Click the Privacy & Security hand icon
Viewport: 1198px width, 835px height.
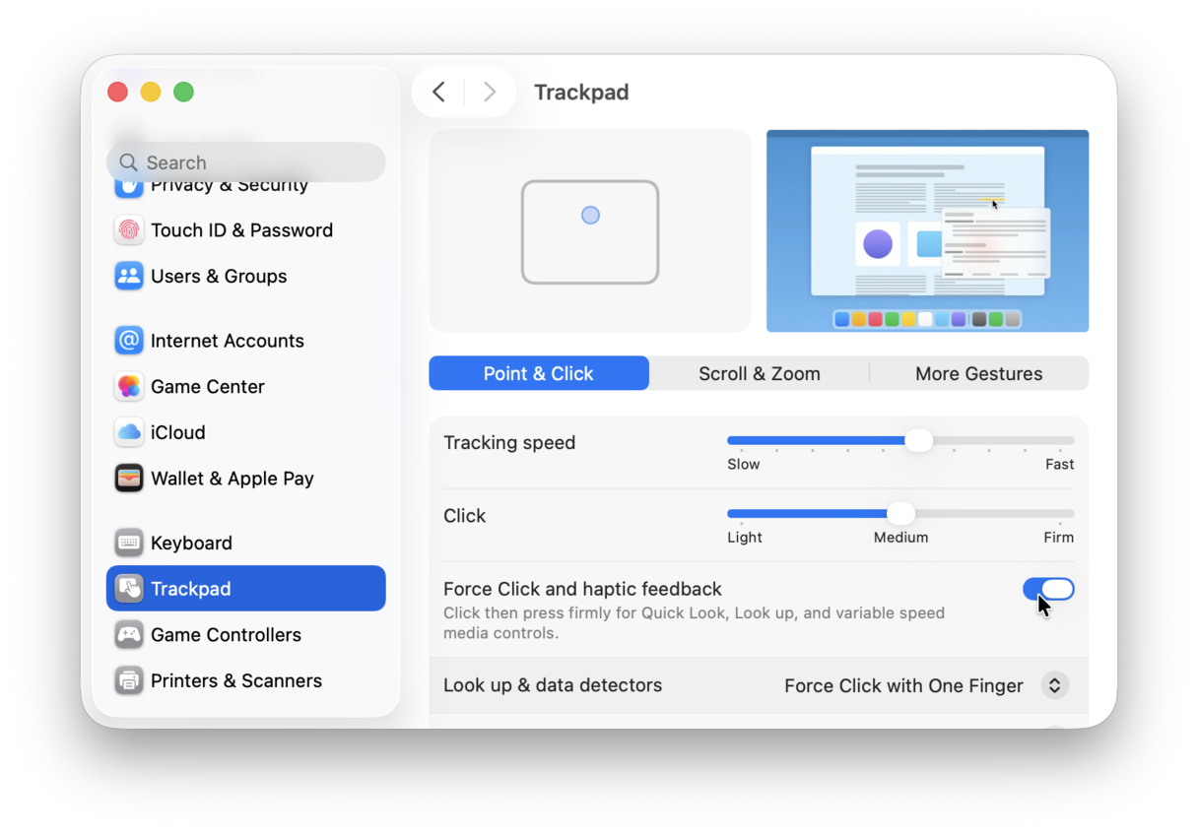129,186
